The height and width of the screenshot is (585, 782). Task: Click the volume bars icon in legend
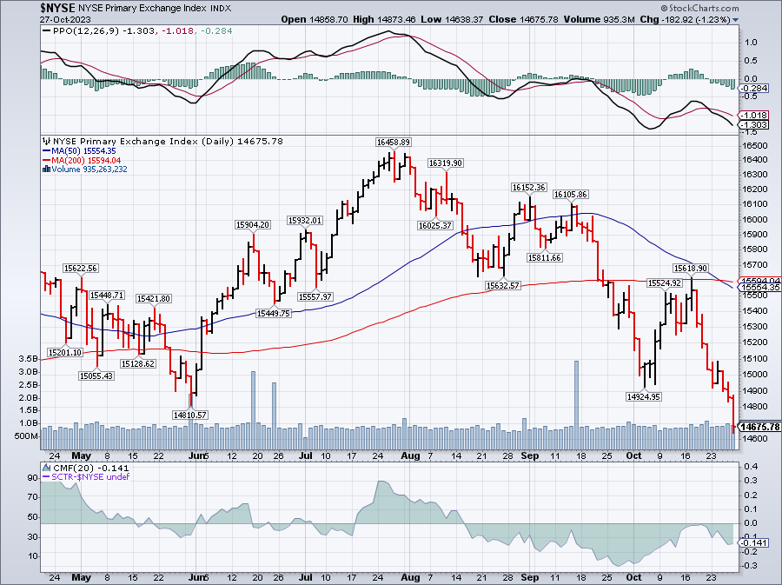[x=45, y=169]
